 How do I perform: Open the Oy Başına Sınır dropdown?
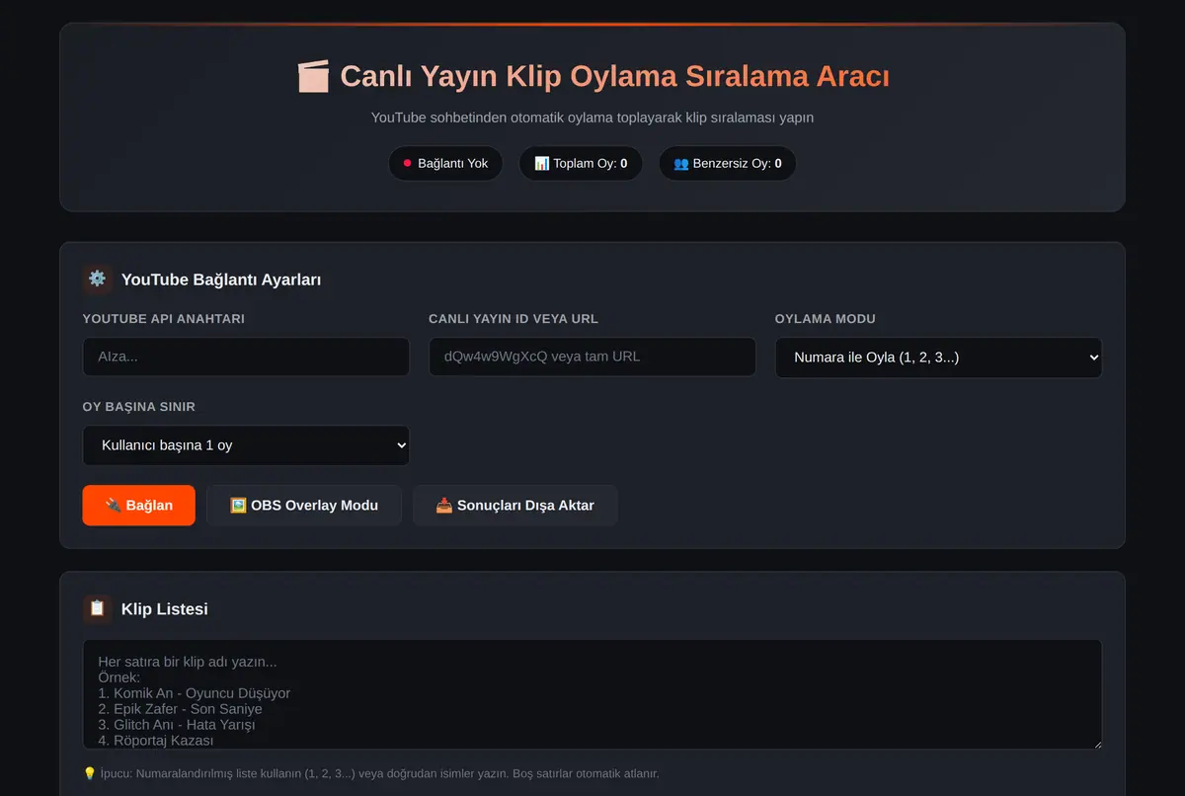246,445
